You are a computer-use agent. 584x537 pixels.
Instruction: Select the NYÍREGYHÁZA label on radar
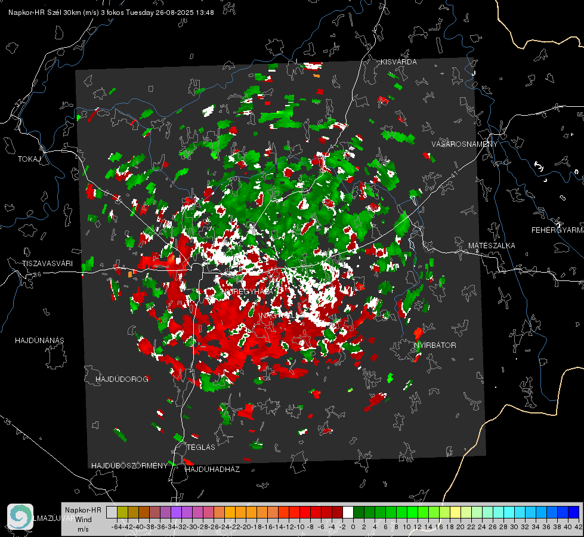[x=248, y=291]
